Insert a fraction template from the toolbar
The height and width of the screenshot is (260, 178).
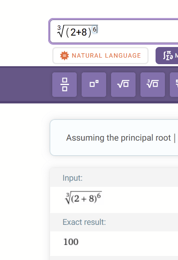(65, 85)
